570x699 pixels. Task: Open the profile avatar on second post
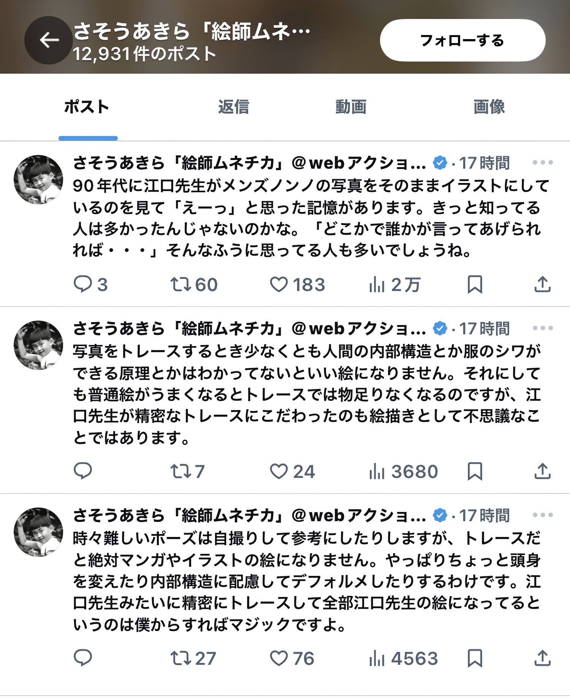tap(38, 345)
